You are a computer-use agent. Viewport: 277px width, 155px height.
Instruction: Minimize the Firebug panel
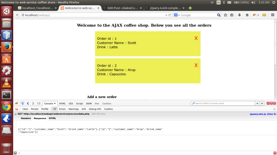[x=268, y=103]
